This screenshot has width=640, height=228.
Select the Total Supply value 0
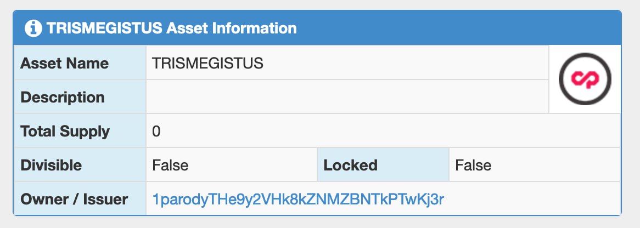[156, 132]
